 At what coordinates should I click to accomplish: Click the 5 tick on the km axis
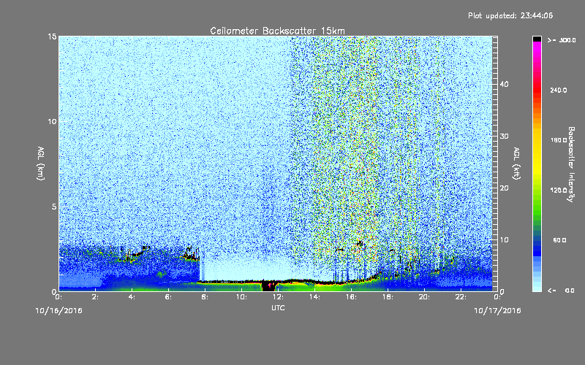click(53, 207)
